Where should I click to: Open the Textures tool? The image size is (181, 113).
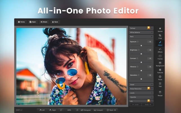tap(160, 71)
